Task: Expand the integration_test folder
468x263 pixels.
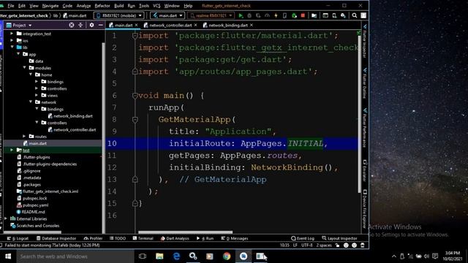Action: click(x=12, y=34)
